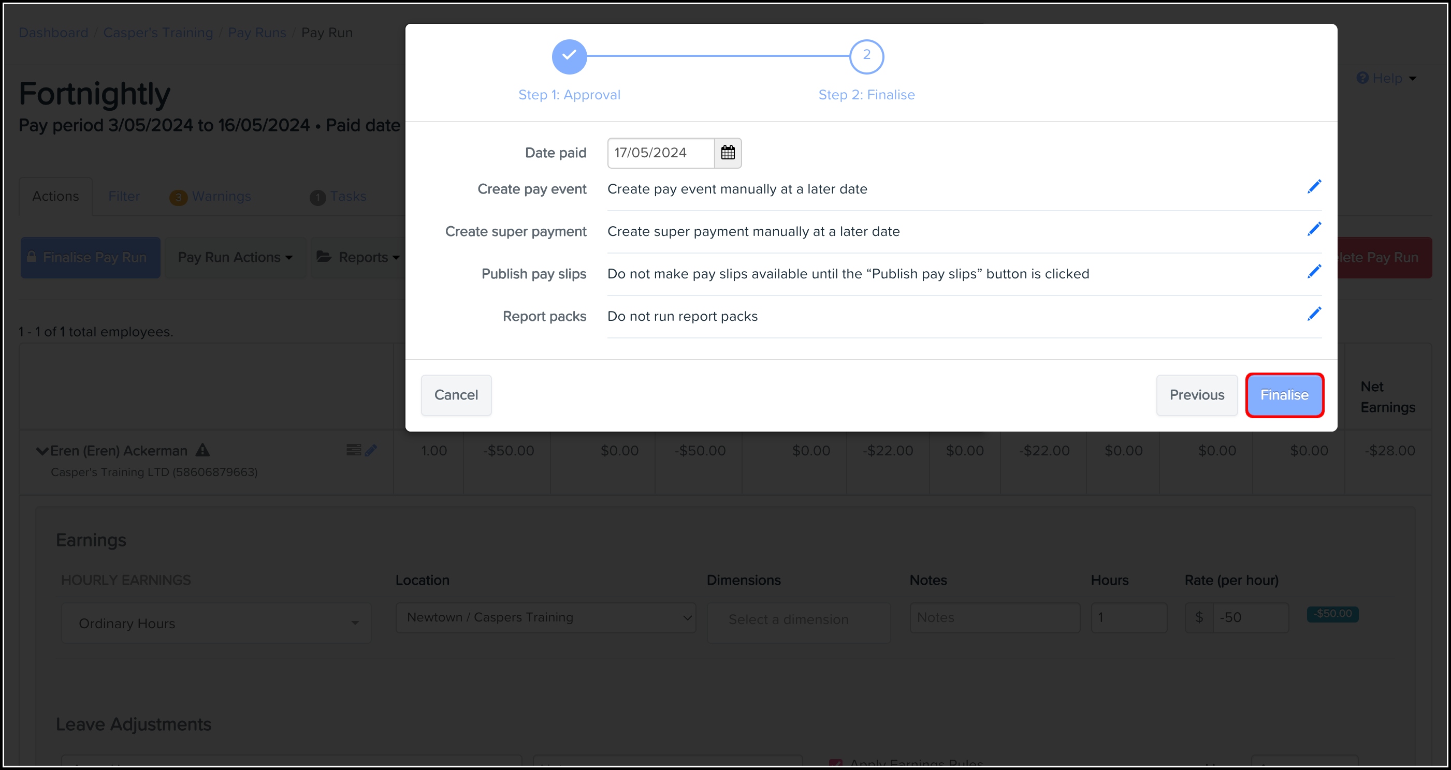This screenshot has width=1451, height=770.
Task: Switch to the Filter tab
Action: [124, 197]
